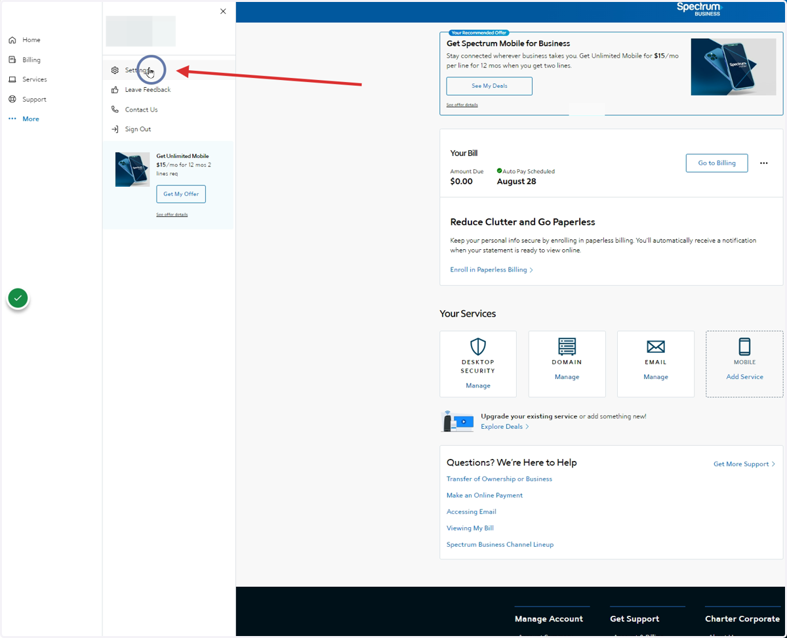Open Viewing My Bill help article
Screen dimensions: 787x638
470,528
